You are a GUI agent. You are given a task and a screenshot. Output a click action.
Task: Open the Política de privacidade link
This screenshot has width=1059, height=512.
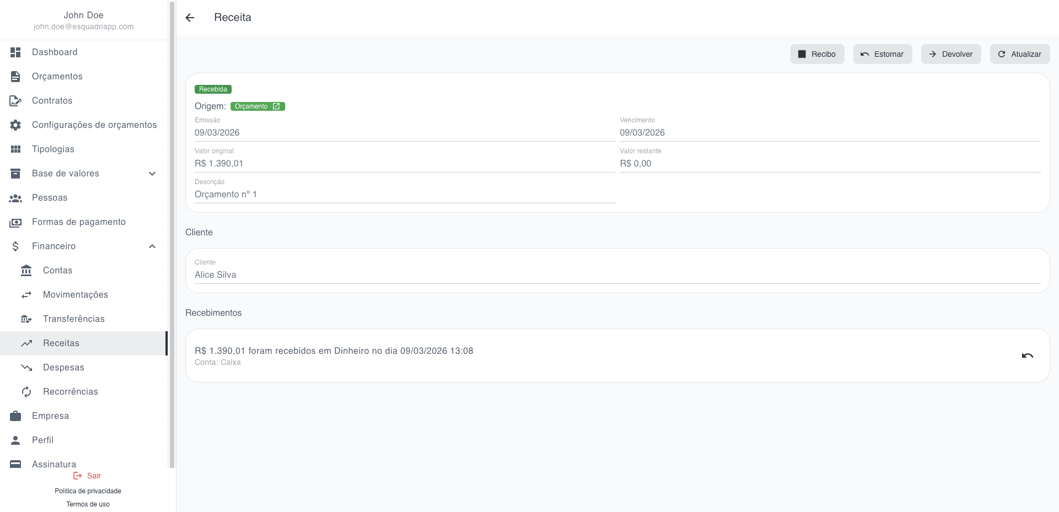[88, 491]
